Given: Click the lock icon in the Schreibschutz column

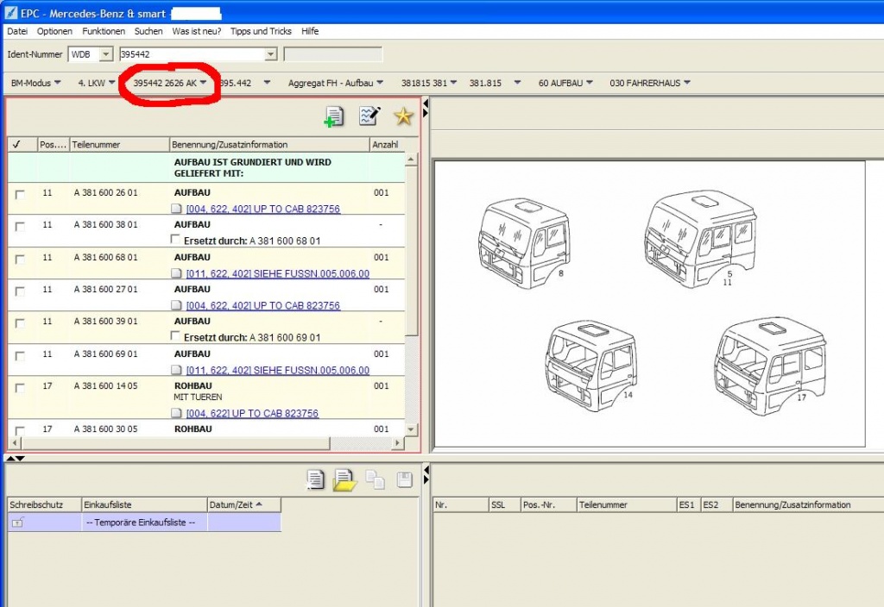Looking at the screenshot, I should (x=17, y=523).
